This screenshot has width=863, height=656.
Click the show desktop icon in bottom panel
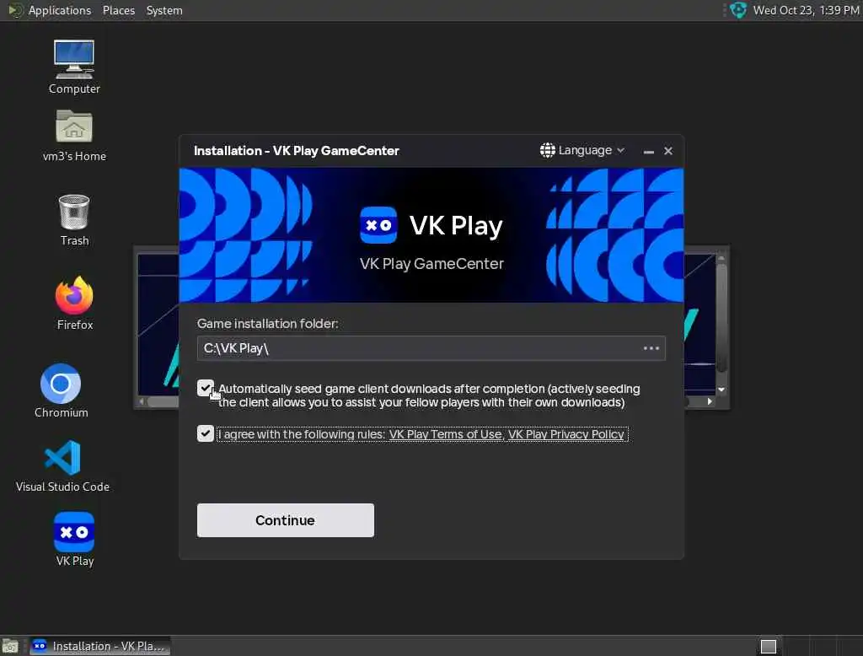coord(10,646)
